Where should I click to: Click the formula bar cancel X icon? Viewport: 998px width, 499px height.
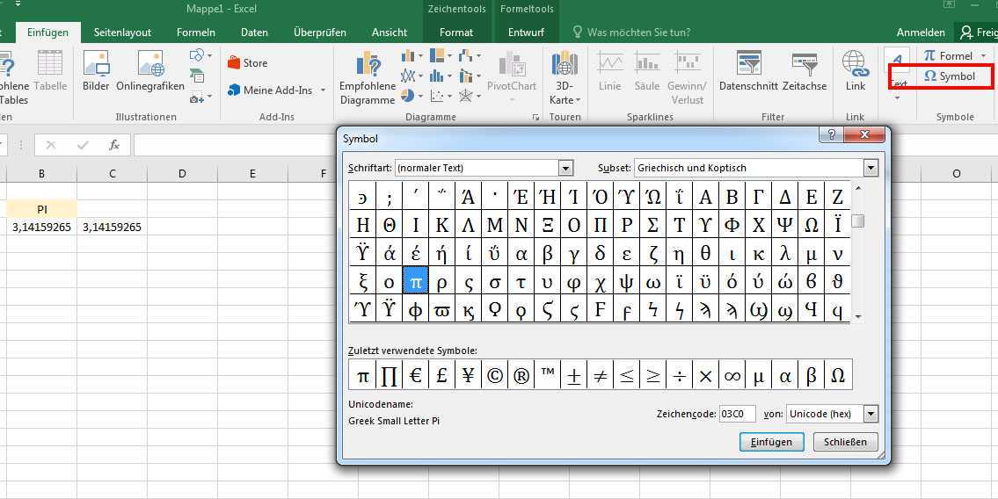tap(51, 146)
